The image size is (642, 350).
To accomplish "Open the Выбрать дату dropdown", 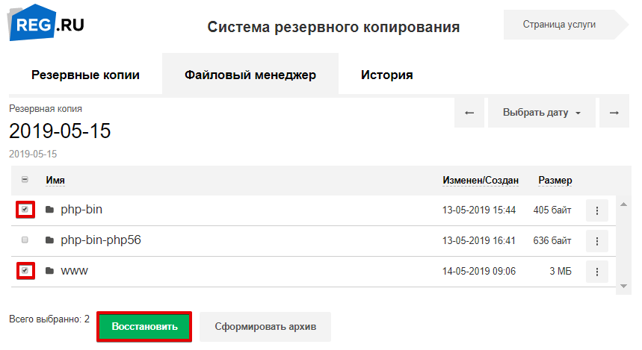I will click(x=541, y=113).
